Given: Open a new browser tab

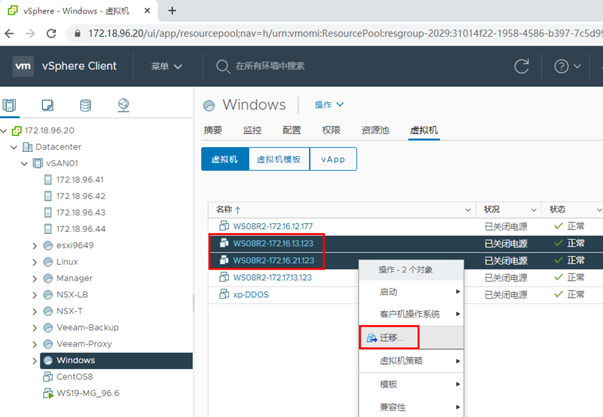Looking at the screenshot, I should 172,11.
